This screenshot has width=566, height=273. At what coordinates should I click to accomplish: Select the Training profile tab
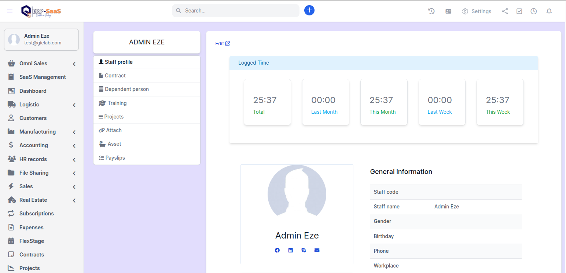tap(117, 103)
